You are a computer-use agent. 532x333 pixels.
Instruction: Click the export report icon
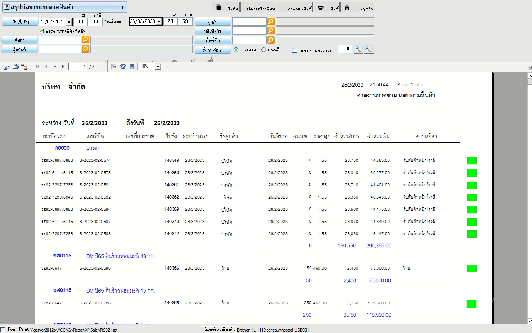[x=7, y=67]
